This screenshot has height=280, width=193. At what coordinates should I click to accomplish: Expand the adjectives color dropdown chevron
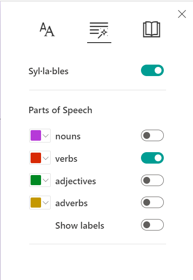46,180
